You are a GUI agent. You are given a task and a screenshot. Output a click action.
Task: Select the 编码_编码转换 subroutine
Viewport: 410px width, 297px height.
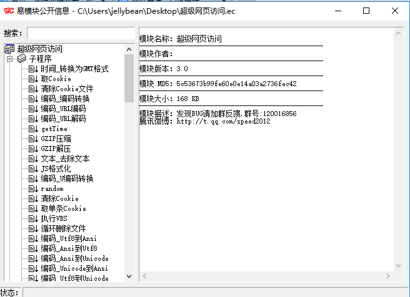(x=65, y=99)
